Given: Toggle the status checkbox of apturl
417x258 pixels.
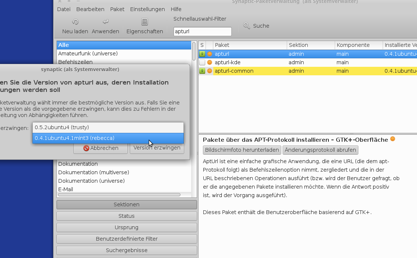Looking at the screenshot, I should click(202, 54).
